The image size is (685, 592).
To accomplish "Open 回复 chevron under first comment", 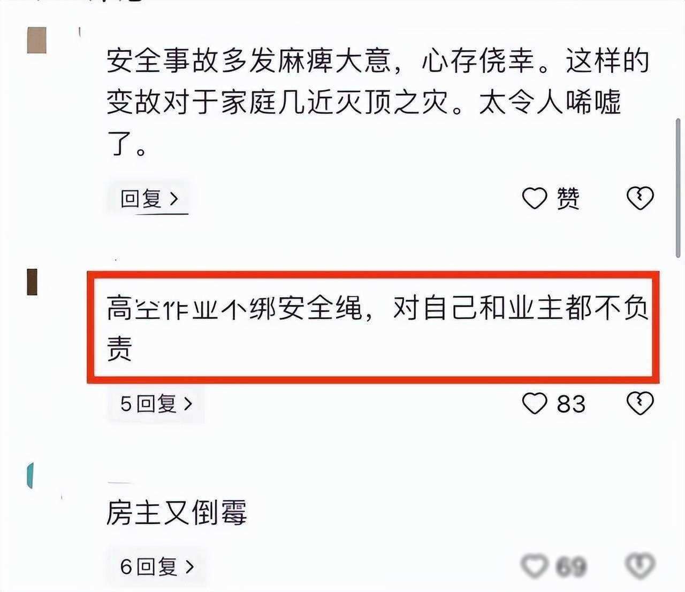I will (x=173, y=199).
